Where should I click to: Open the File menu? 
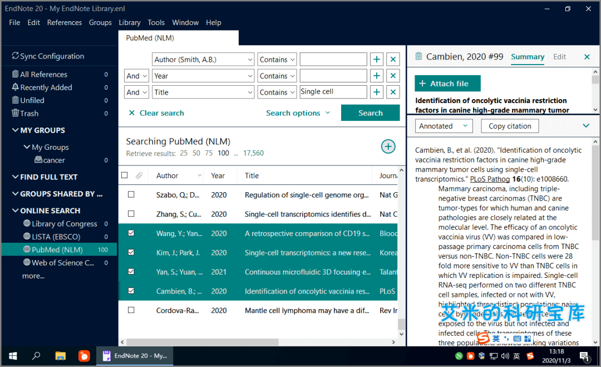(14, 23)
